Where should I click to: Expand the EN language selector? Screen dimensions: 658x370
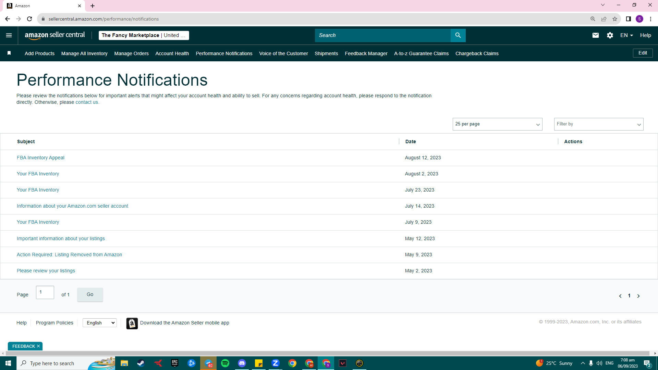pyautogui.click(x=626, y=35)
